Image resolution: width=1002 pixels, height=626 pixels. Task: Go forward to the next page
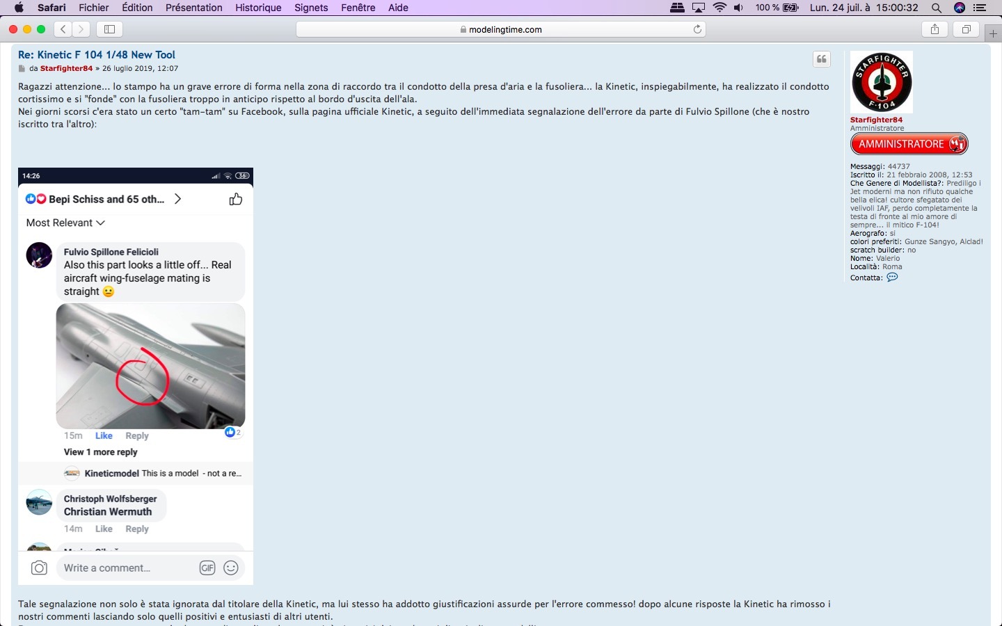click(x=81, y=29)
